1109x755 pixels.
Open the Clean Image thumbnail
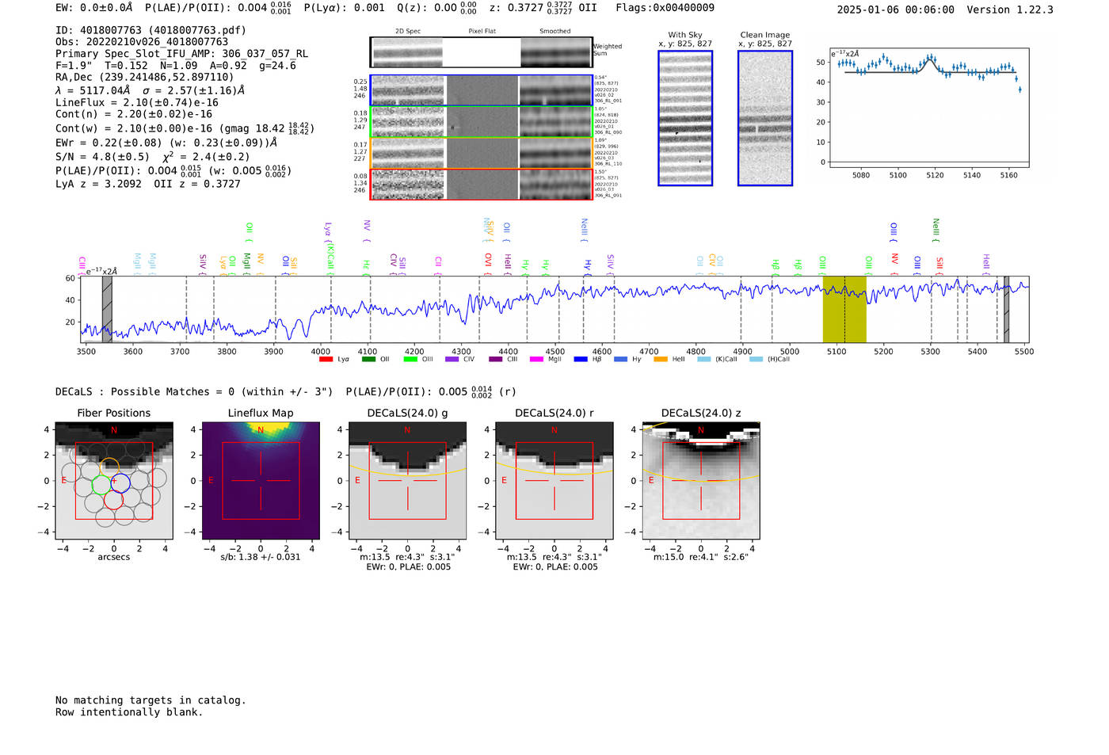point(765,118)
